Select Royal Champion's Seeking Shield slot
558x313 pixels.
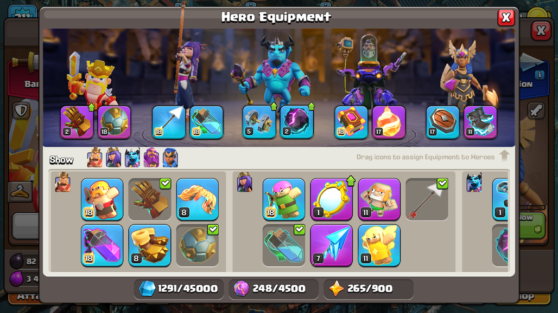443,122
